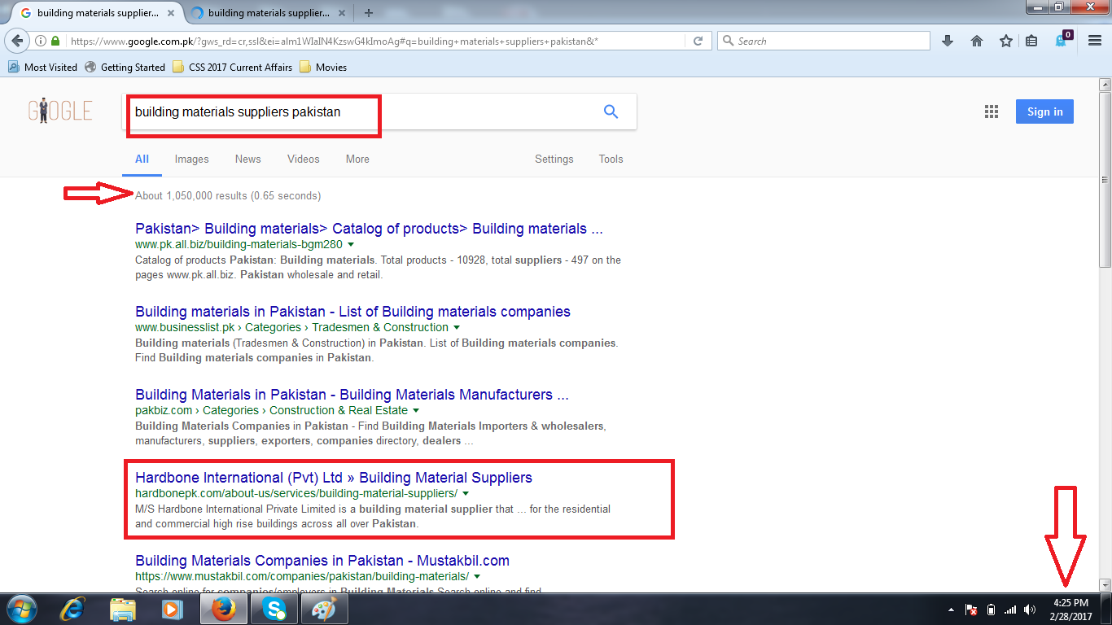This screenshot has width=1112, height=625.
Task: Open a new tab with plus button
Action: 369,13
